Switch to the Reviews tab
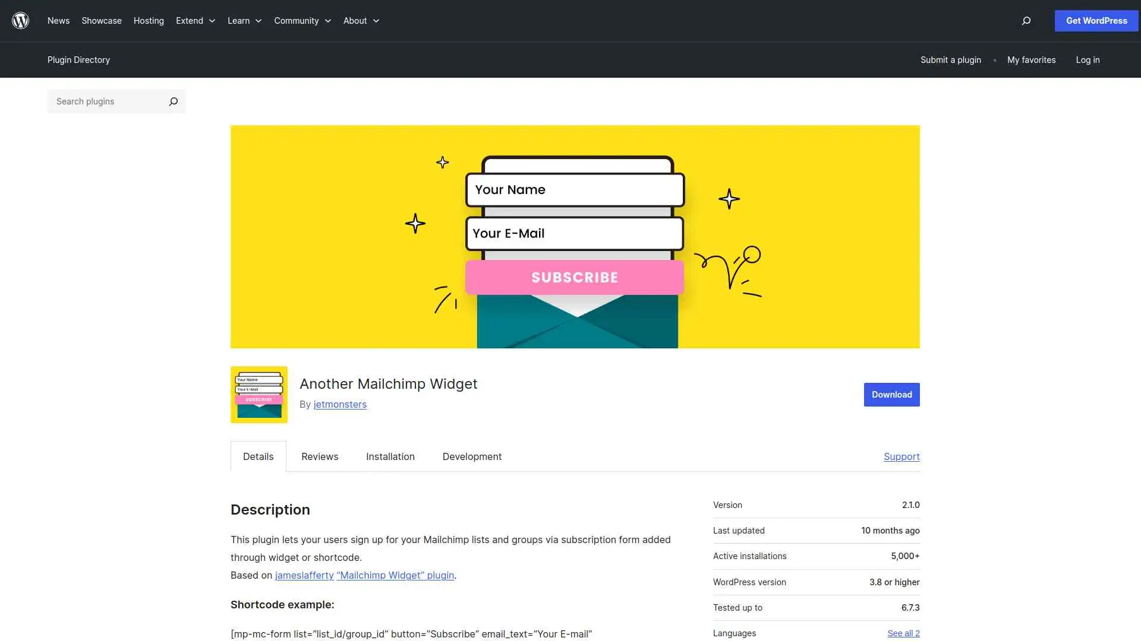Viewport: 1141px width, 641px height. (319, 456)
